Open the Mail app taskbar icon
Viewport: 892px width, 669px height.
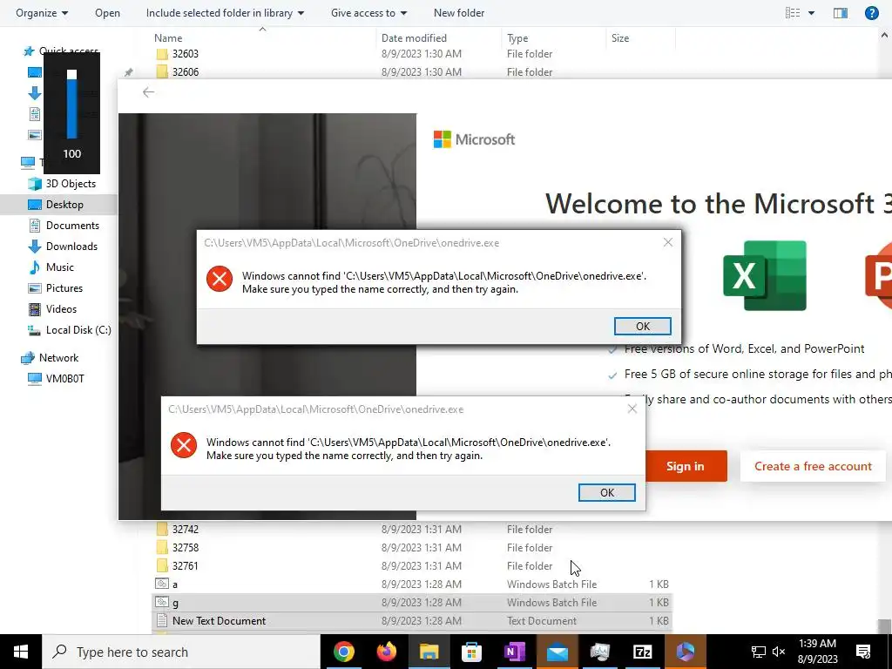[557, 652]
